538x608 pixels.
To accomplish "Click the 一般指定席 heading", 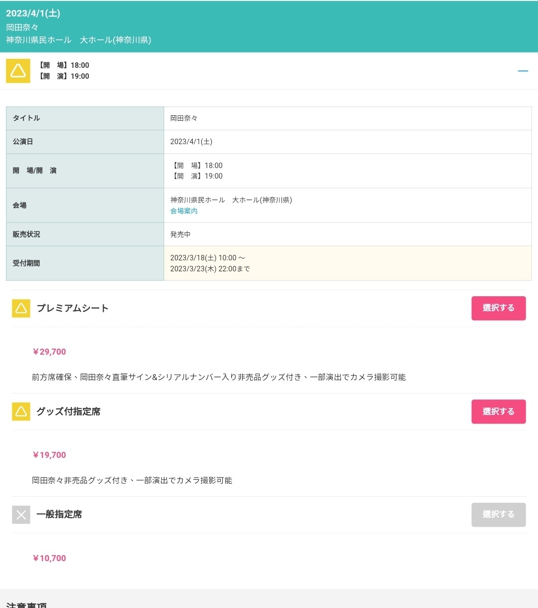I will click(59, 514).
